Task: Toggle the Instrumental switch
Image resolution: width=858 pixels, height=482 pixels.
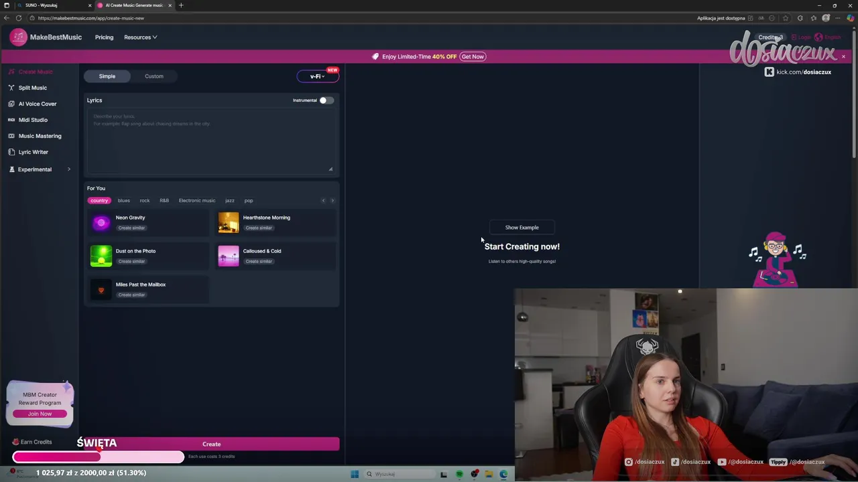Action: click(x=326, y=100)
